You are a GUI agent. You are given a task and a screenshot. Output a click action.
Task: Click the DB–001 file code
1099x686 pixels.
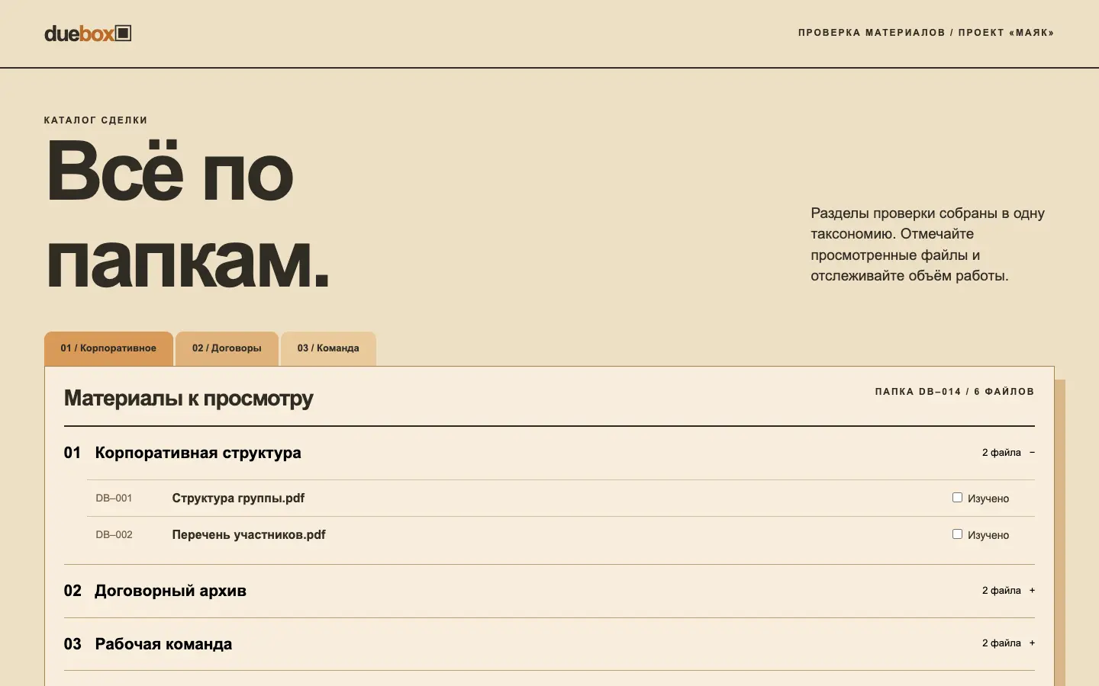click(114, 498)
